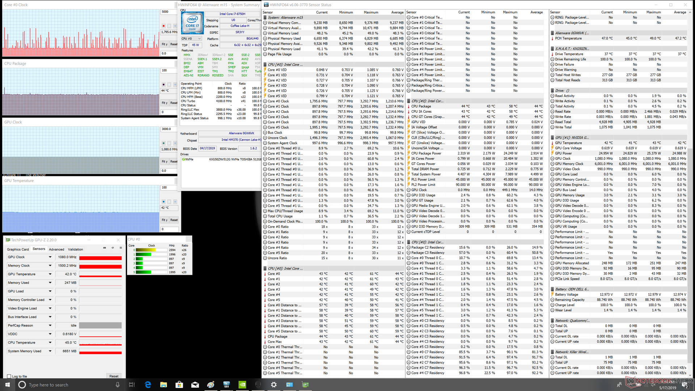Open the Windows Start menu

tap(7, 384)
